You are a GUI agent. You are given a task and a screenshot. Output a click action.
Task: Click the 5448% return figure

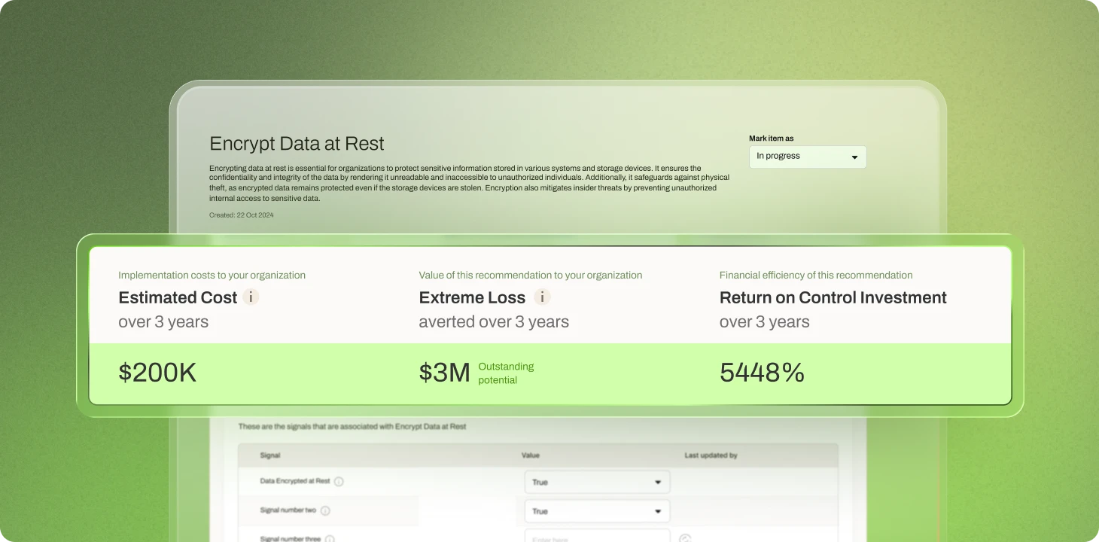pyautogui.click(x=762, y=373)
